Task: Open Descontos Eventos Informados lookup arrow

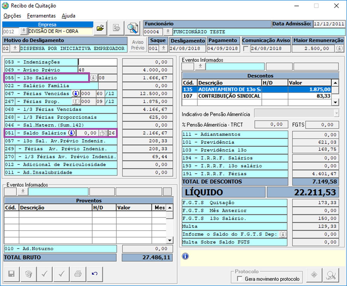Action: (200, 66)
